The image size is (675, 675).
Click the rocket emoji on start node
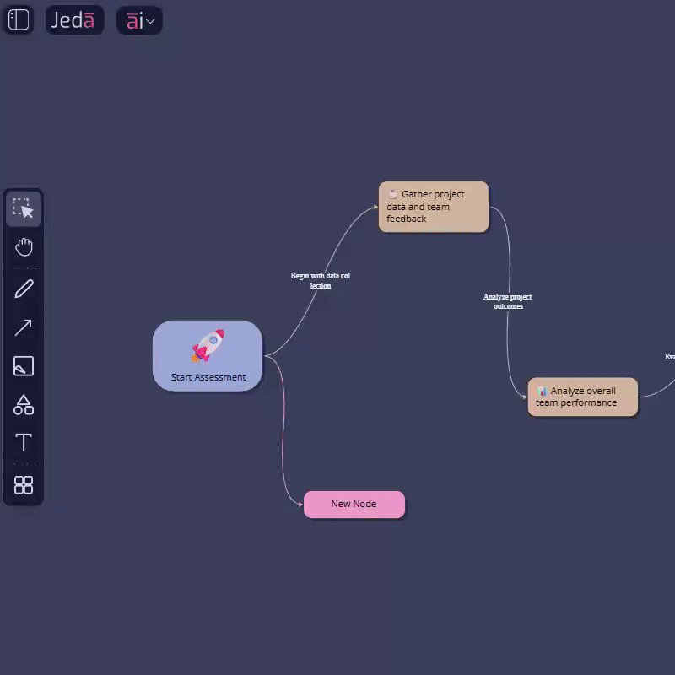coord(208,345)
